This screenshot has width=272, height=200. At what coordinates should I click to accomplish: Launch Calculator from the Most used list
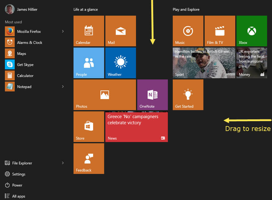pos(35,75)
